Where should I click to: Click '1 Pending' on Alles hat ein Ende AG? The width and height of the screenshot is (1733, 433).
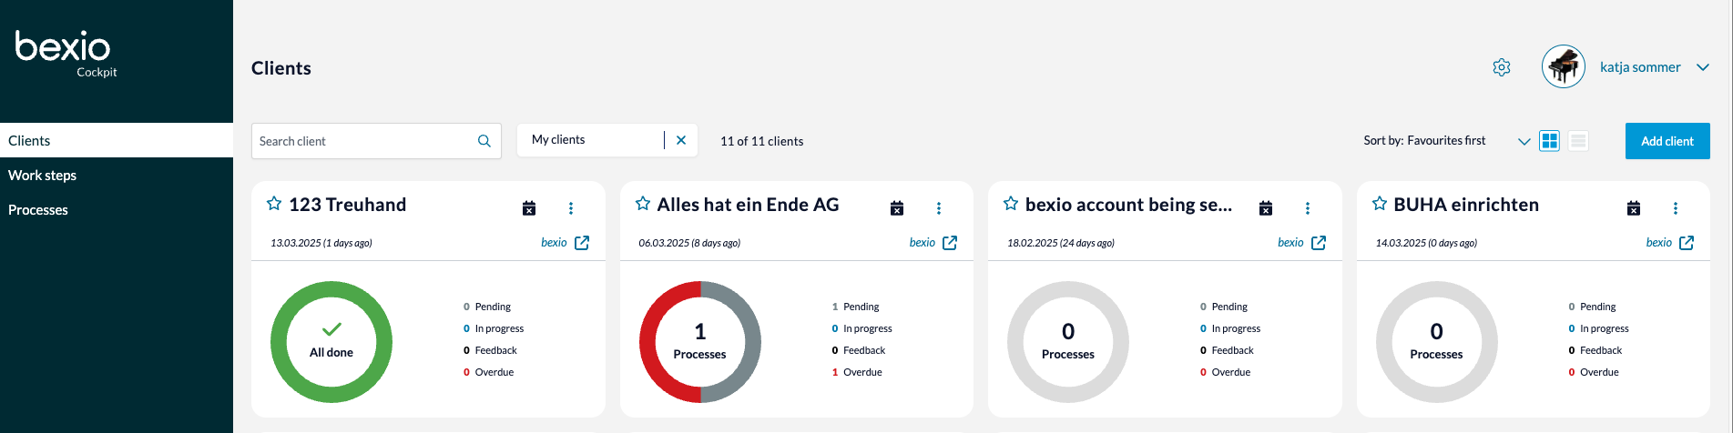856,307
